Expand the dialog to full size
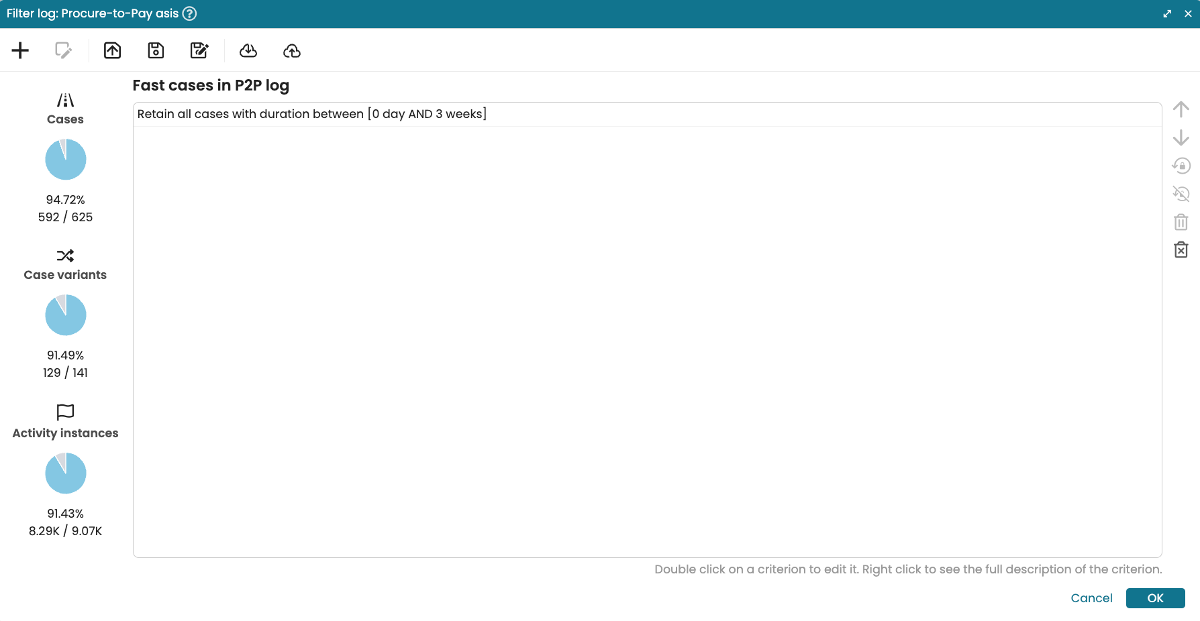The width and height of the screenshot is (1200, 621). coord(1167,13)
